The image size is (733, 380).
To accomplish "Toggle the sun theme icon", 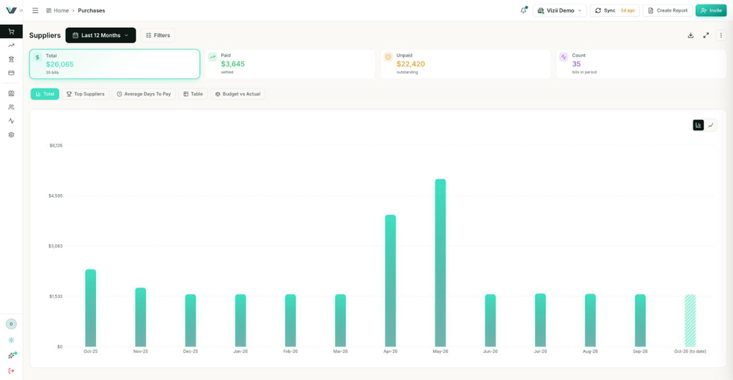I will coord(11,340).
